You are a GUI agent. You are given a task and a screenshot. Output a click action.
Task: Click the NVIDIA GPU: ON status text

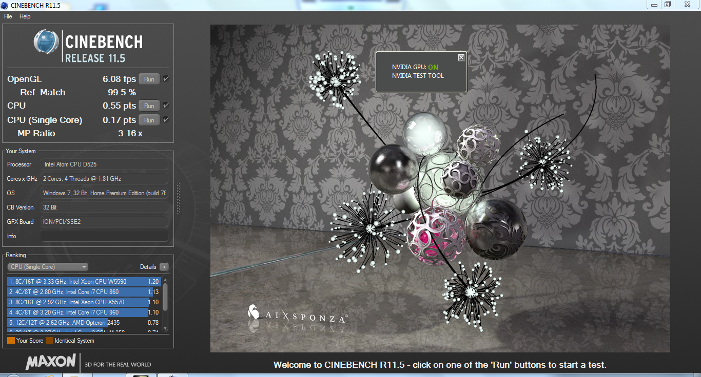point(415,67)
